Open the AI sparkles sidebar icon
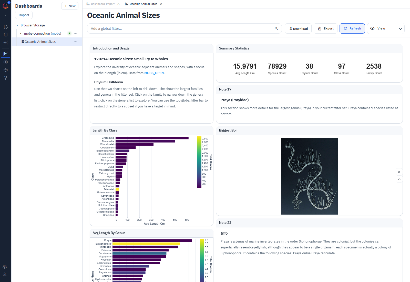The image size is (410, 282). pos(6,43)
